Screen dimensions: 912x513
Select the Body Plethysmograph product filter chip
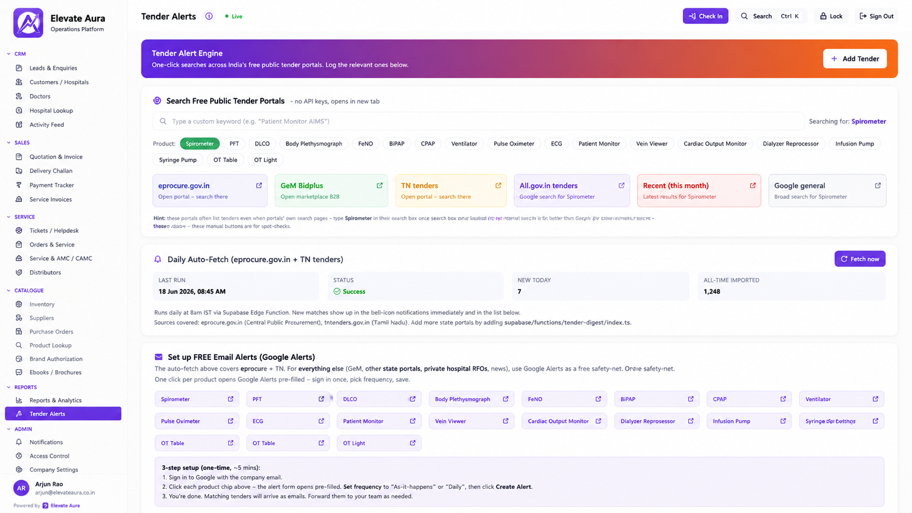(x=314, y=144)
